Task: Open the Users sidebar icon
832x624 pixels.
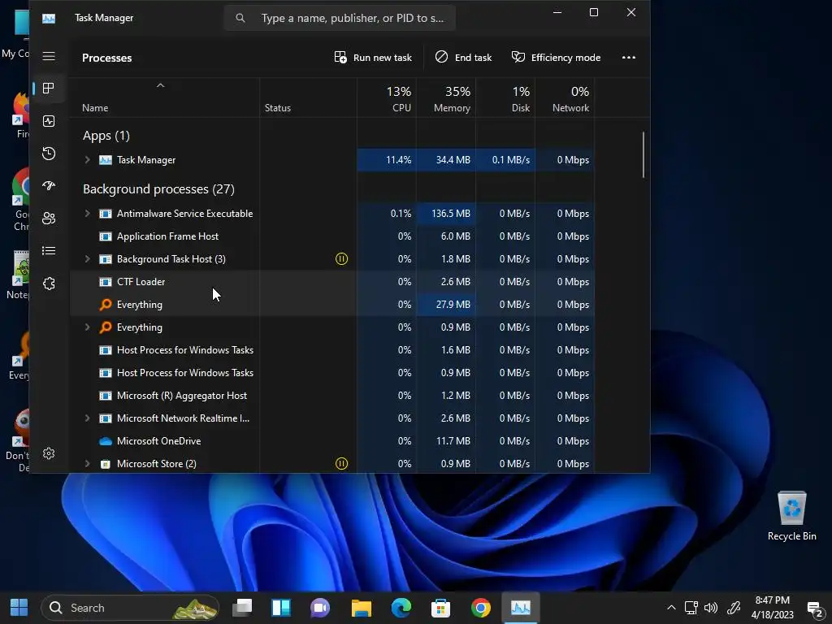Action: tap(49, 218)
